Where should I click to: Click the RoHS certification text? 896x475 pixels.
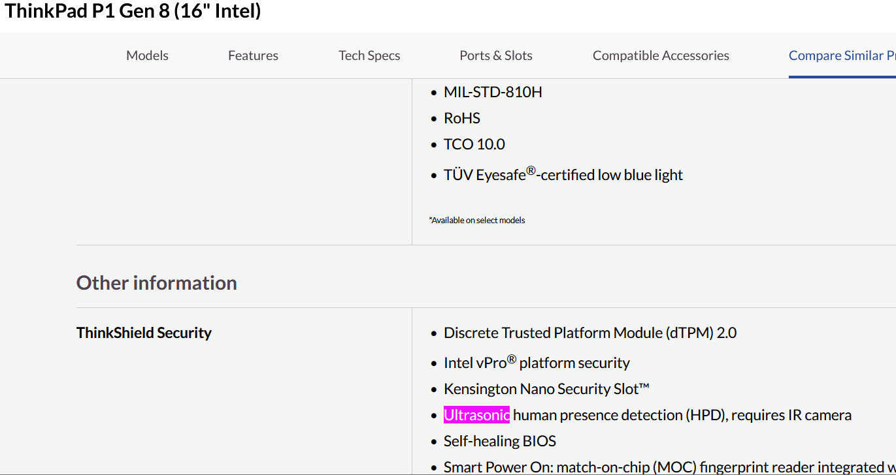pyautogui.click(x=461, y=118)
